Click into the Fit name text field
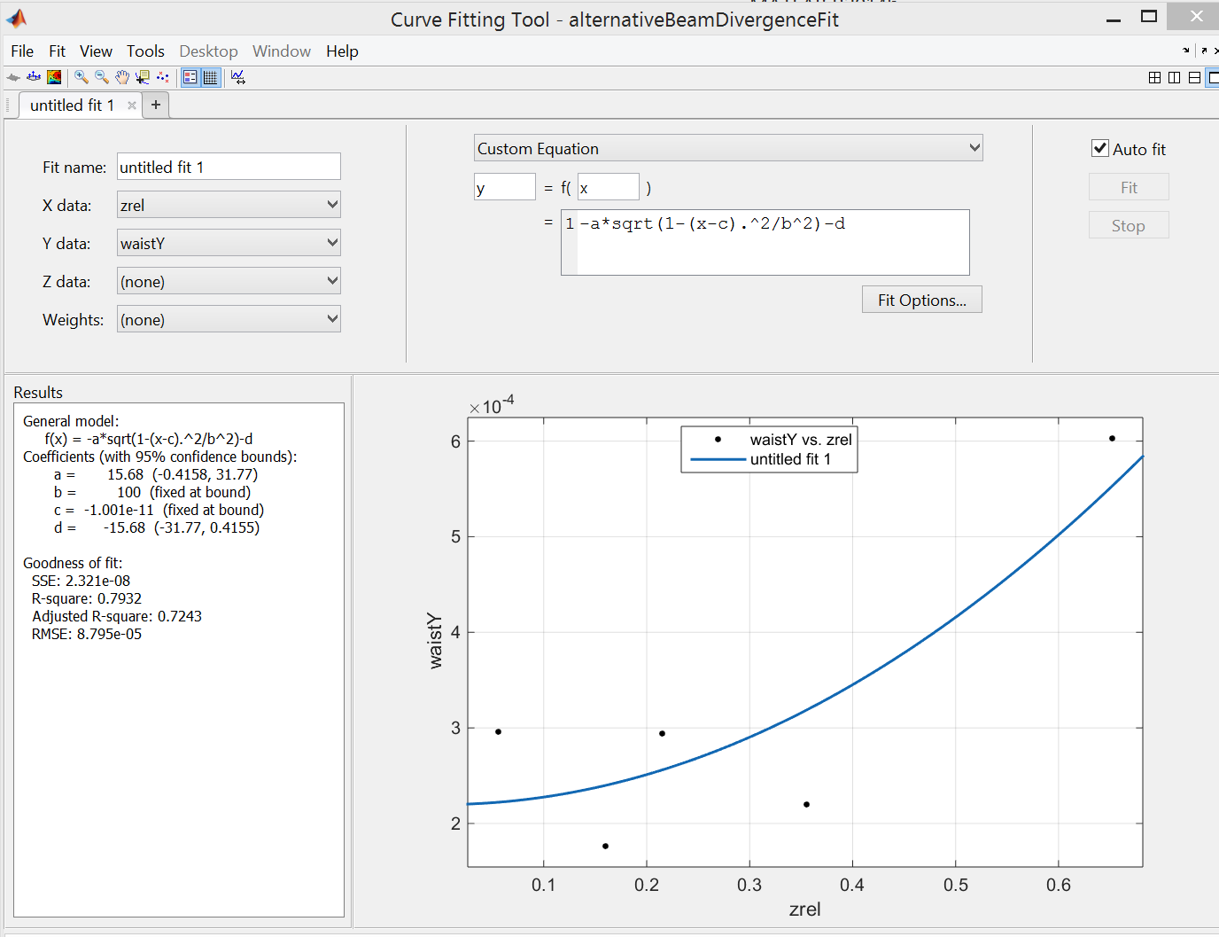Image resolution: width=1219 pixels, height=937 pixels. coord(229,167)
